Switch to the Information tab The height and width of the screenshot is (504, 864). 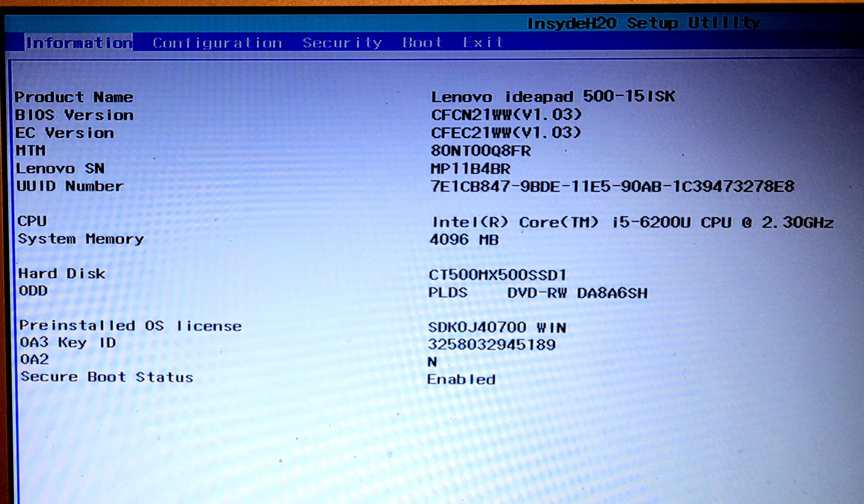click(x=79, y=43)
